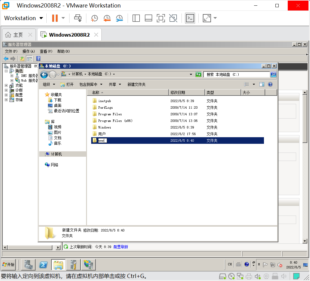Expand the 诊断 tree node
This screenshot has height=281, width=310.
[6, 90]
